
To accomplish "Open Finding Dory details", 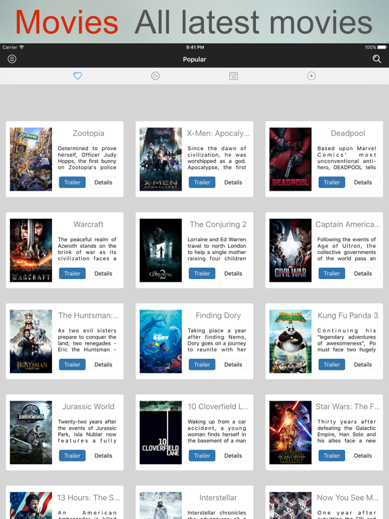I will 233,364.
